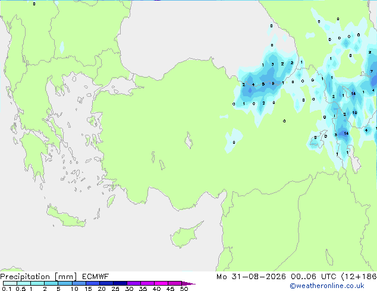
Task: Select legend tick label '30'
Action: click(x=129, y=289)
